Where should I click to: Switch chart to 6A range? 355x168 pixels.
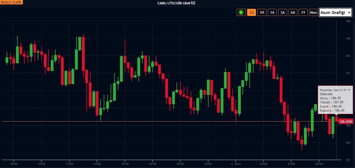pos(293,12)
